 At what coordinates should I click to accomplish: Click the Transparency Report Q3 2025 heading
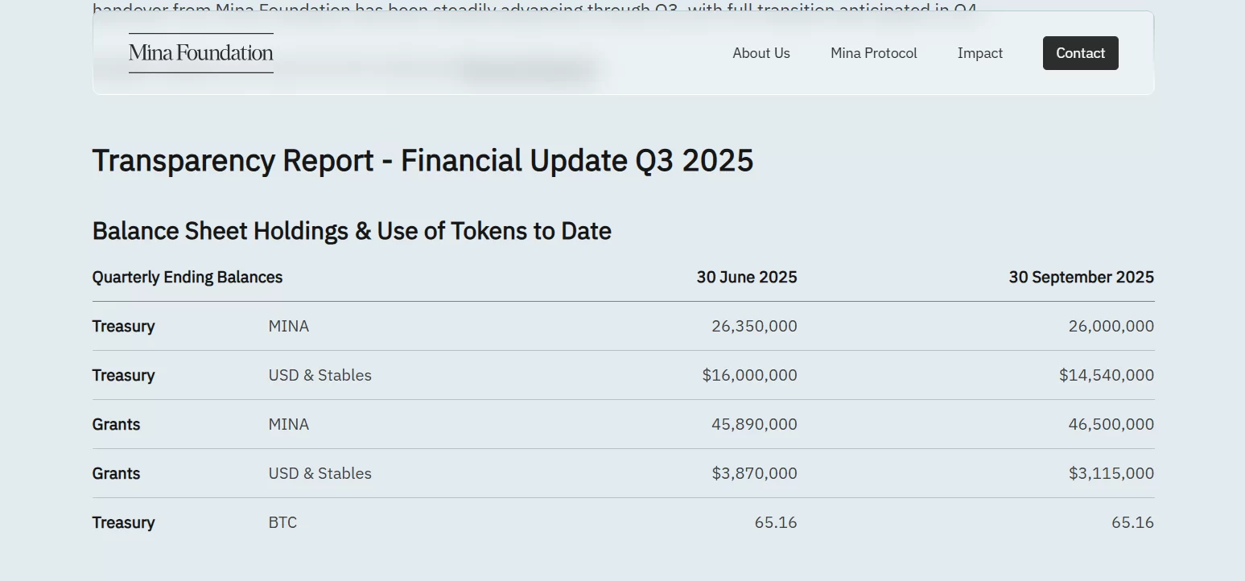(423, 161)
